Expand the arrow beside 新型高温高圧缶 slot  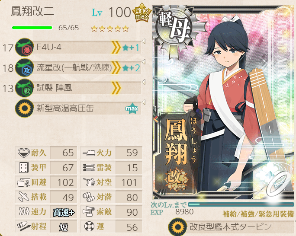(144, 102)
